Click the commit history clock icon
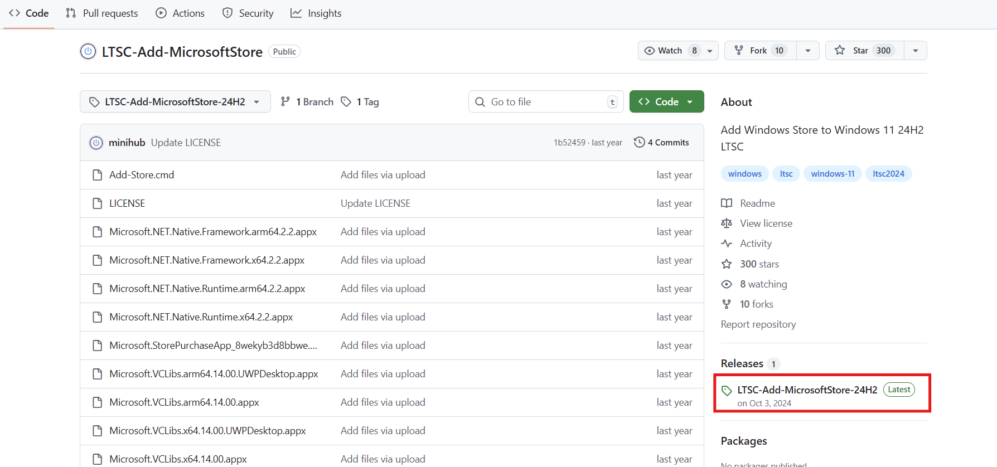 point(639,142)
